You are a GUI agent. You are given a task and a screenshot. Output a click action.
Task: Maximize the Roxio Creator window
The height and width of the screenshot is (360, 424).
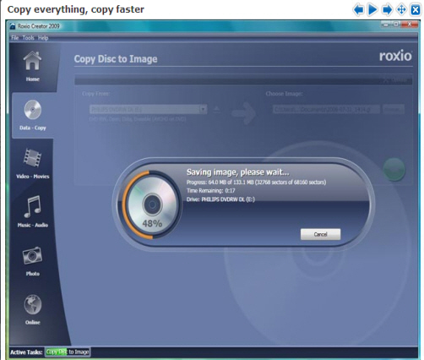pyautogui.click(x=396, y=25)
